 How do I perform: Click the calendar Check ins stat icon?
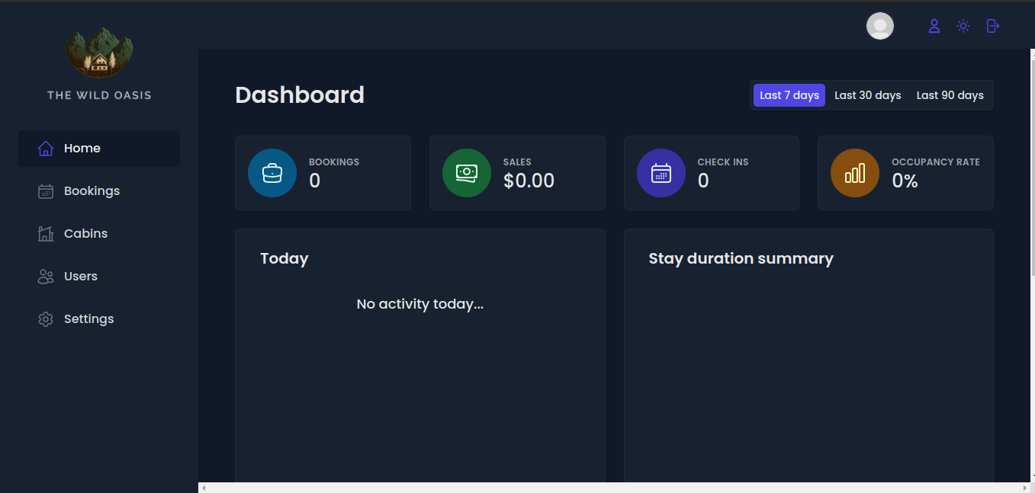pyautogui.click(x=661, y=173)
